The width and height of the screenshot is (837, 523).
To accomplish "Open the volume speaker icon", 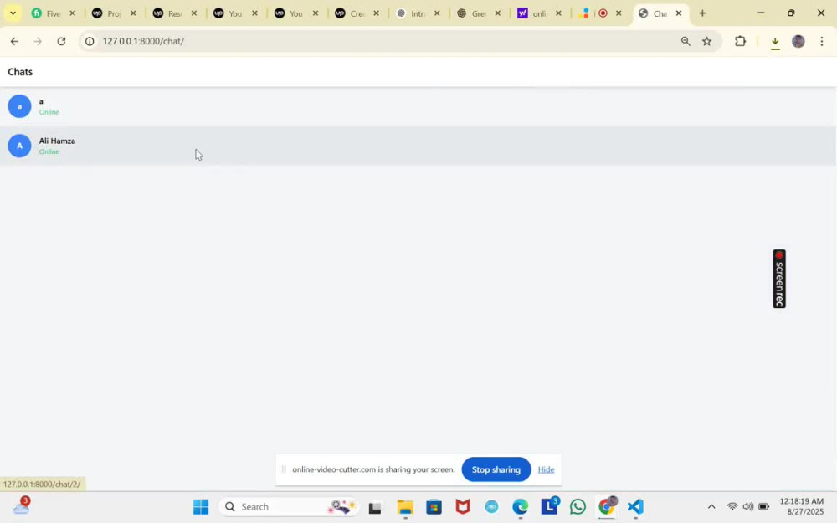I will coord(747,507).
